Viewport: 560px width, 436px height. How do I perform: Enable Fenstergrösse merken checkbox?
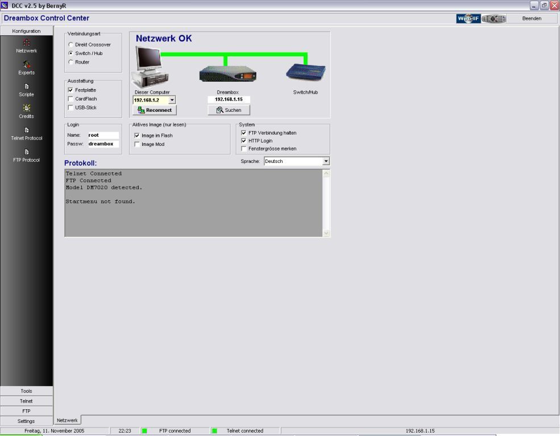pyautogui.click(x=244, y=148)
